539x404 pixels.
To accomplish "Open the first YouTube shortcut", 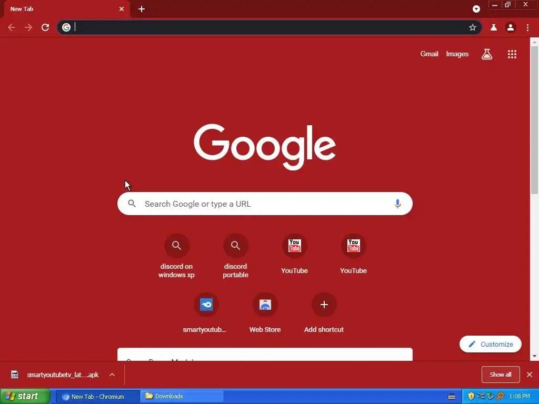I will click(295, 254).
